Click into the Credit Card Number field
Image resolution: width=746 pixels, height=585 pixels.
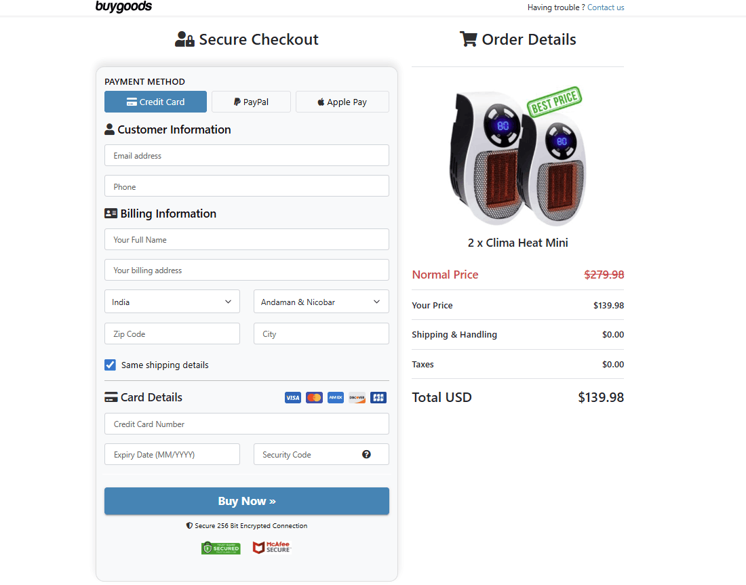246,424
